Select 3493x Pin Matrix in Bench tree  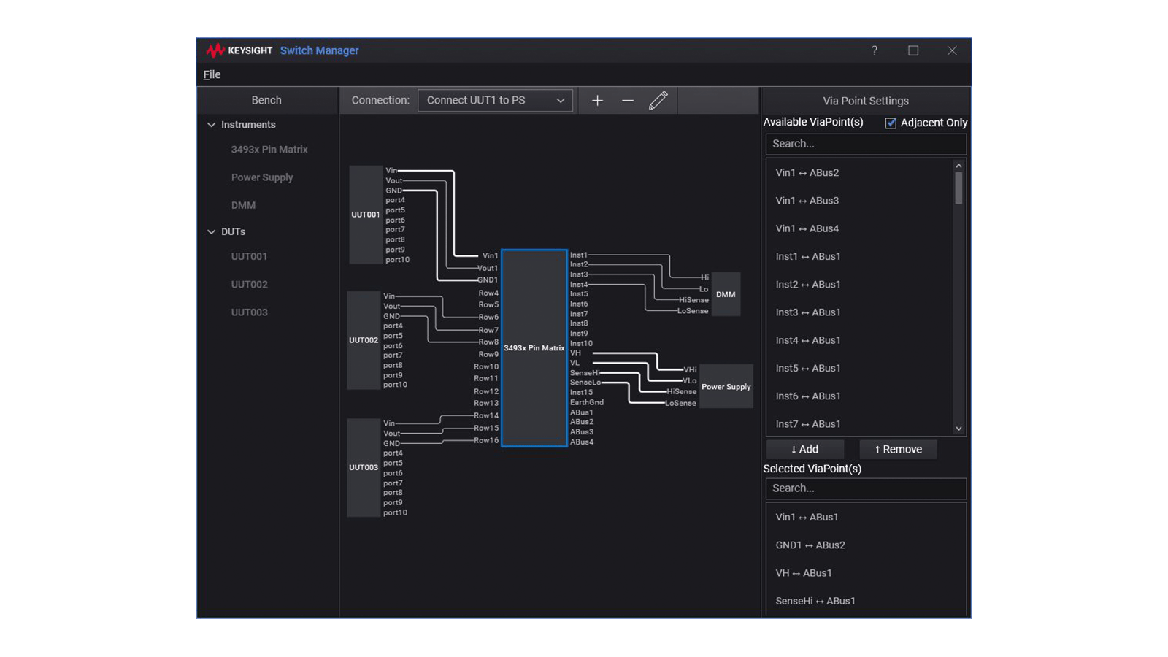(269, 150)
